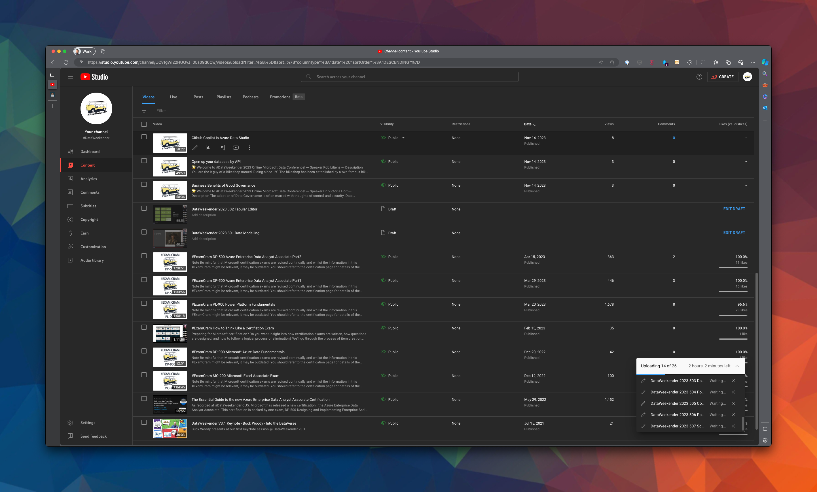
Task: Open Analytics icon on the Github Copilot video row
Action: pos(209,148)
